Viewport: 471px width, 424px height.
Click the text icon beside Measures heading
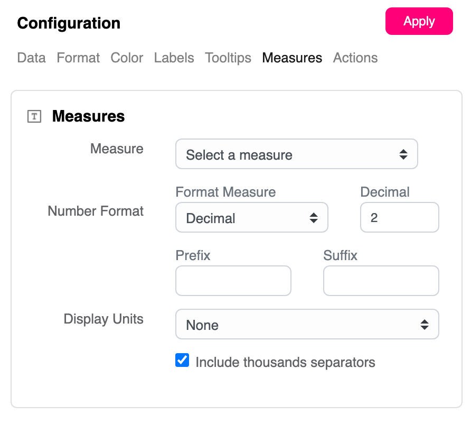click(x=34, y=116)
